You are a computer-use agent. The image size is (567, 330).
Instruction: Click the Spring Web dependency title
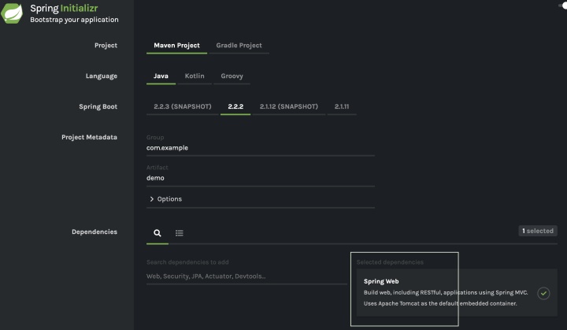coord(381,281)
